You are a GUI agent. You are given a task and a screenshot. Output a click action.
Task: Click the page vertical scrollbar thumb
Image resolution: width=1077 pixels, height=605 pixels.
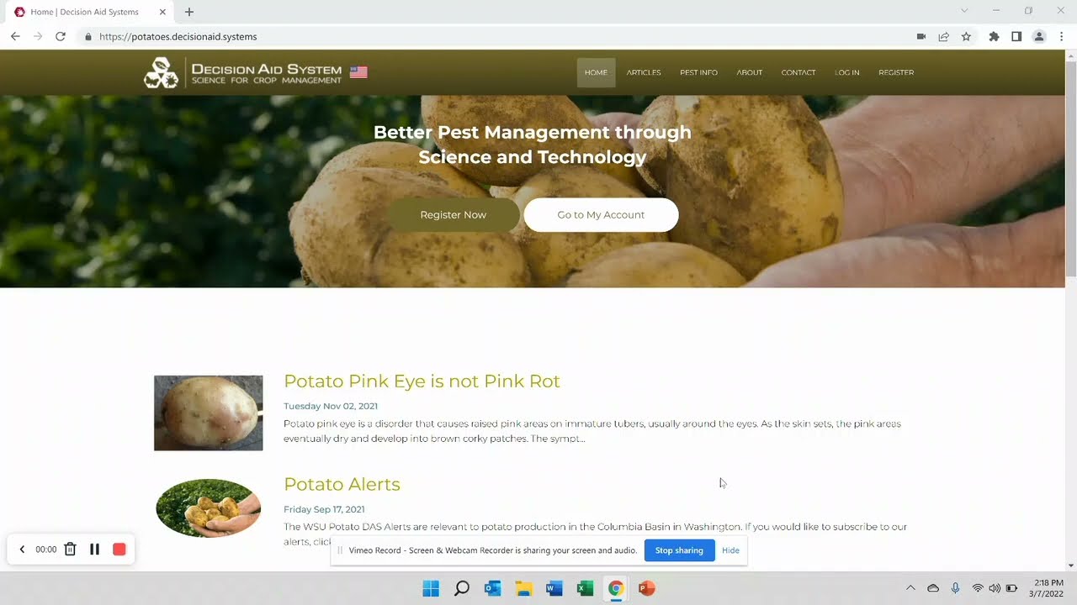[1071, 168]
